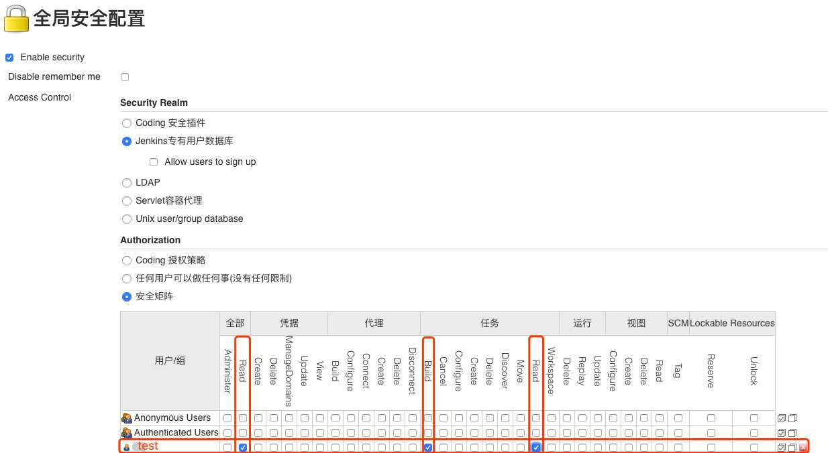Click the 凭据 column group header
This screenshot has height=453, width=828.
[x=289, y=323]
